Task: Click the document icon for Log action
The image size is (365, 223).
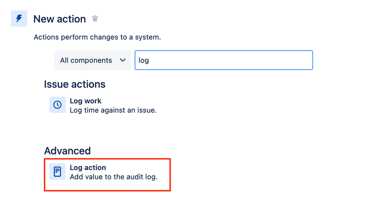Action: tap(57, 172)
